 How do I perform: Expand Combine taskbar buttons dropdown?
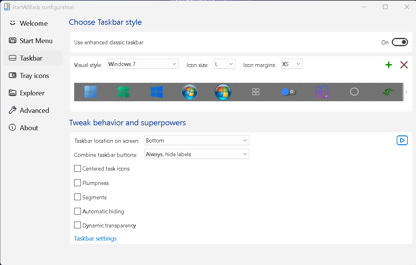pyautogui.click(x=197, y=154)
